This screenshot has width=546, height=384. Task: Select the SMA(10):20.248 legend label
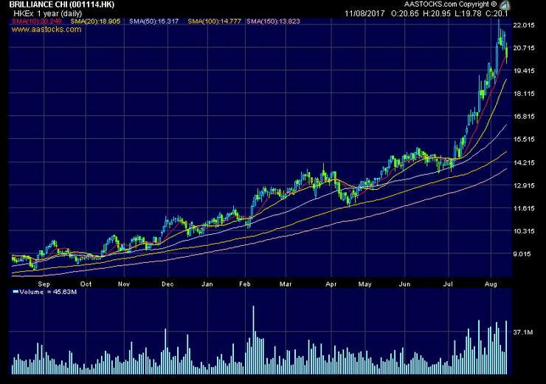click(x=37, y=21)
